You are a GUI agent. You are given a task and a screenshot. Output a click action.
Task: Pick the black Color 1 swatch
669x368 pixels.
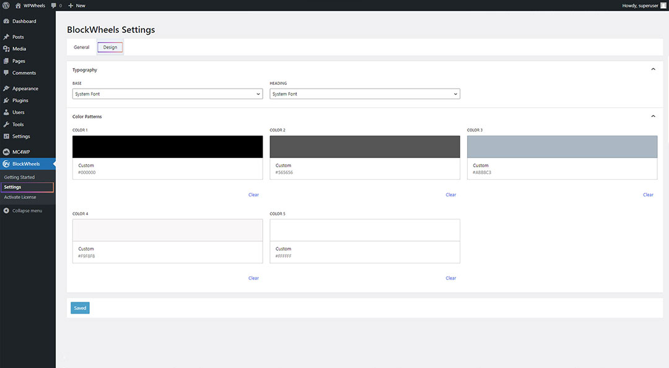[167, 147]
